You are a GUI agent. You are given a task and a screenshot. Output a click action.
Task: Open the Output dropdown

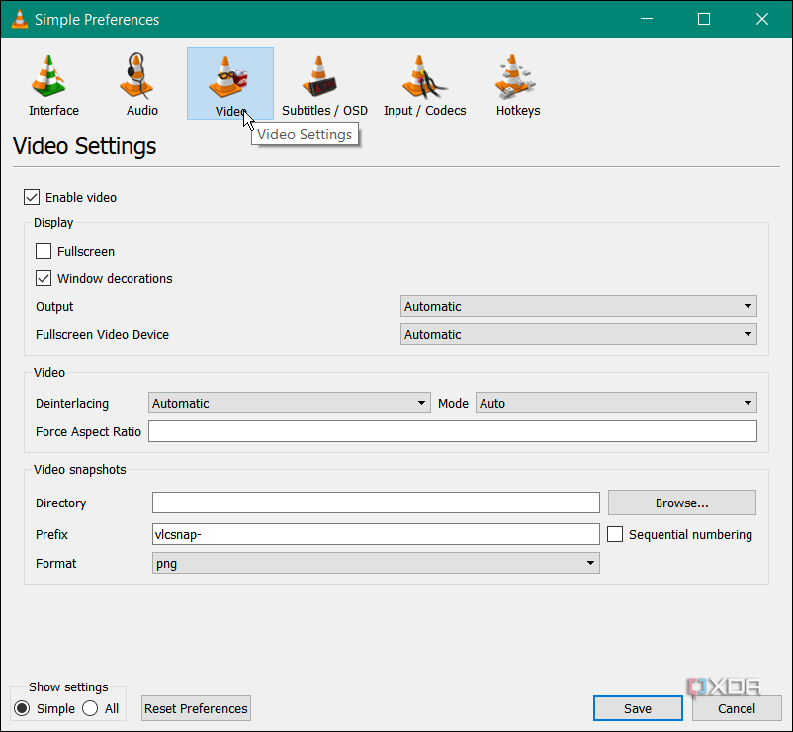coord(578,306)
